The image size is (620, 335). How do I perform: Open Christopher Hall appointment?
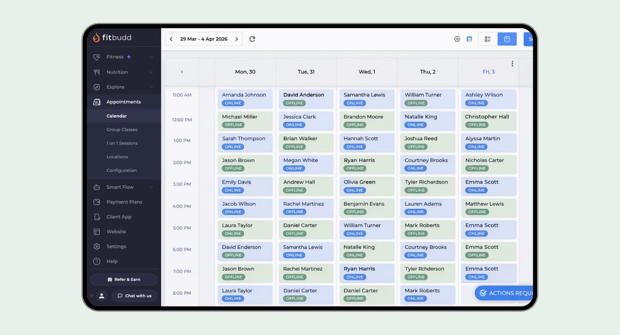pos(489,121)
